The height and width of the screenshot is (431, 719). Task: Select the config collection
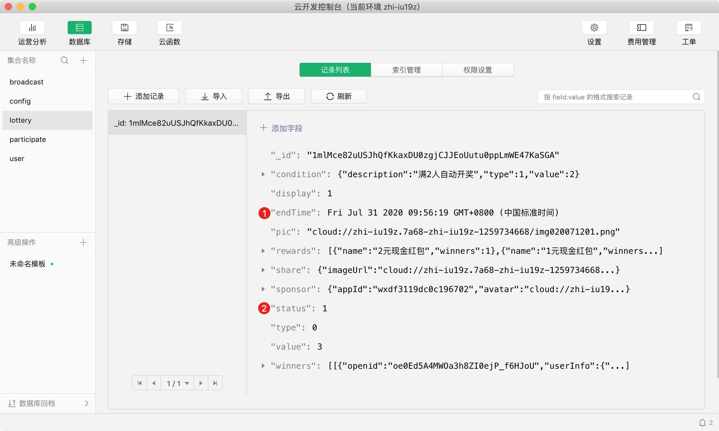(48, 101)
